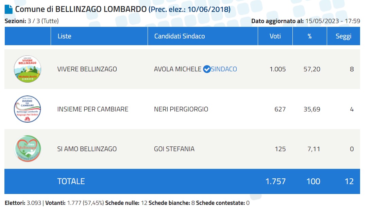Screen dimensions: 373x213
Task: Select the VIVERE BELLINZAGO list name
Action: tap(87, 69)
